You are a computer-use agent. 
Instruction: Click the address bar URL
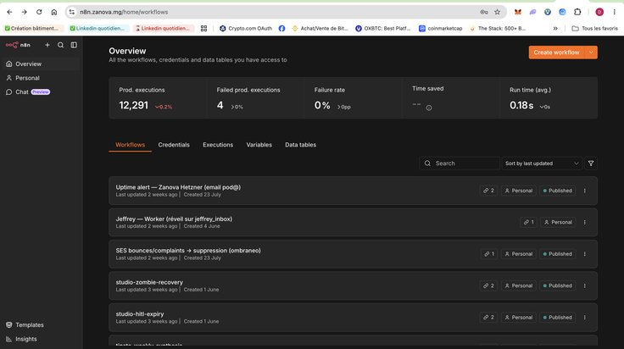coord(124,12)
